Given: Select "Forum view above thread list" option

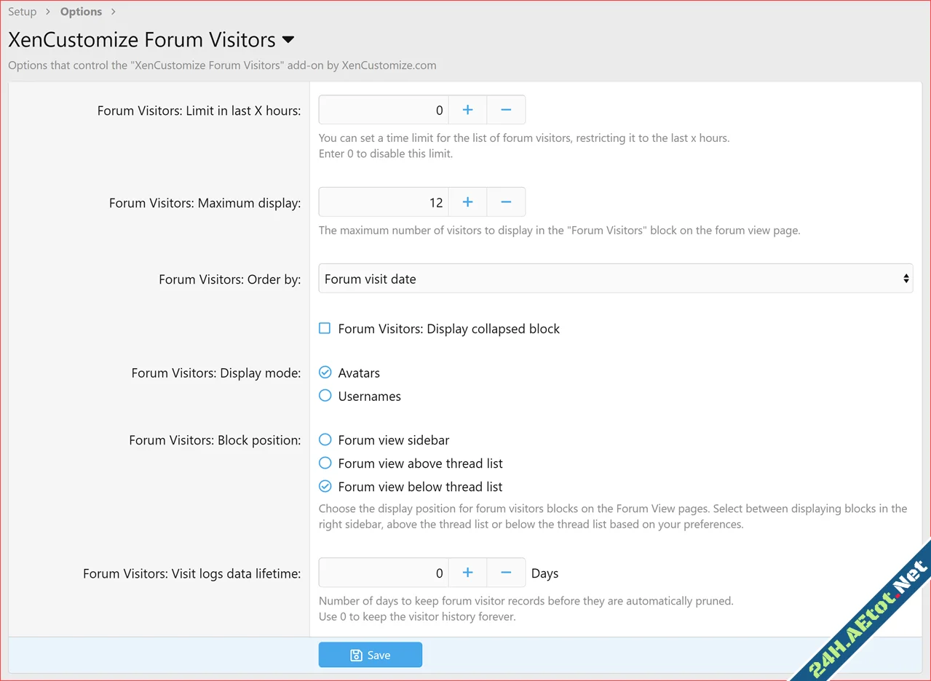Looking at the screenshot, I should 324,463.
